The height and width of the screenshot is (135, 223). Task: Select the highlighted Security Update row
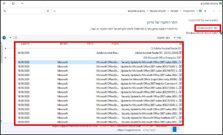pos(99,62)
